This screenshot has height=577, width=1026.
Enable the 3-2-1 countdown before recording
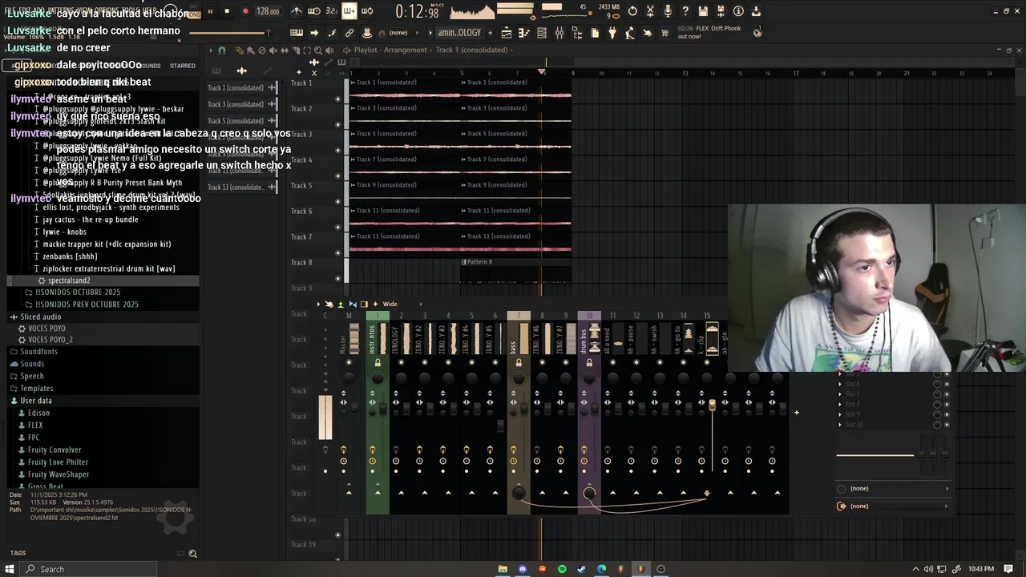click(x=331, y=11)
